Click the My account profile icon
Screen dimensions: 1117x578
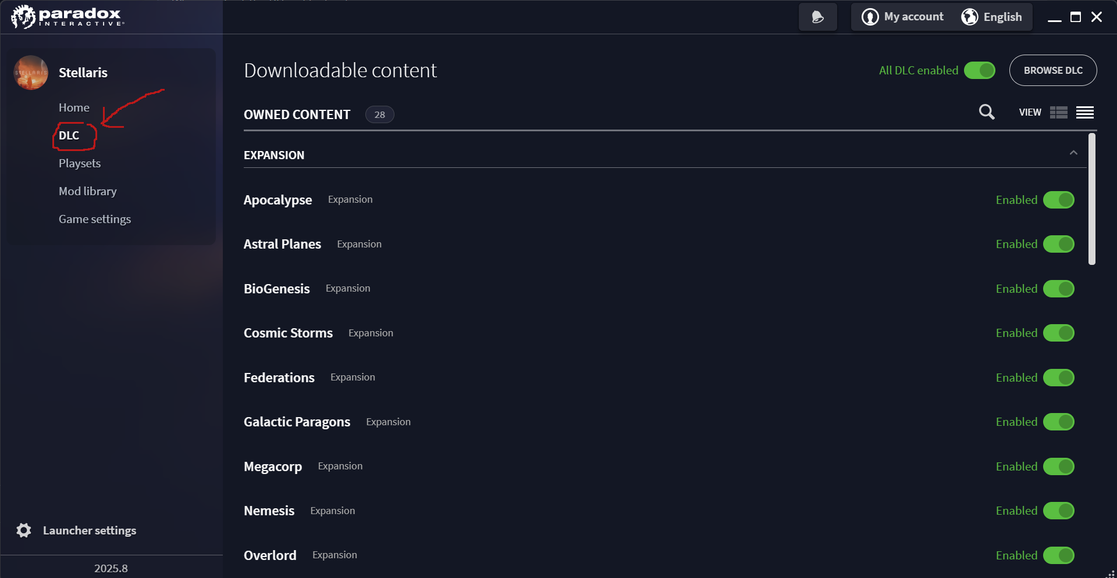[x=870, y=17]
